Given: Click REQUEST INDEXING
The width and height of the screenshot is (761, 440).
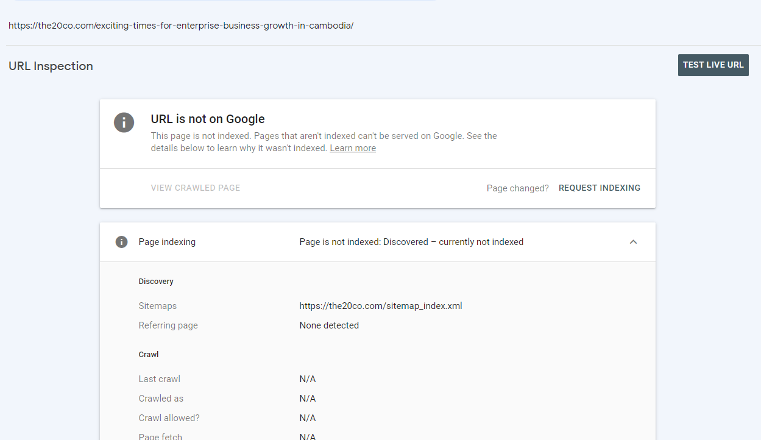Looking at the screenshot, I should coord(600,188).
